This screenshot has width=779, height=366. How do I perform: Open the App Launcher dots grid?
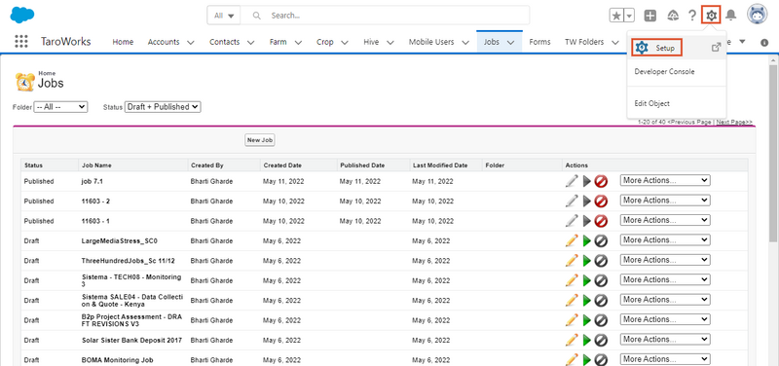point(21,42)
